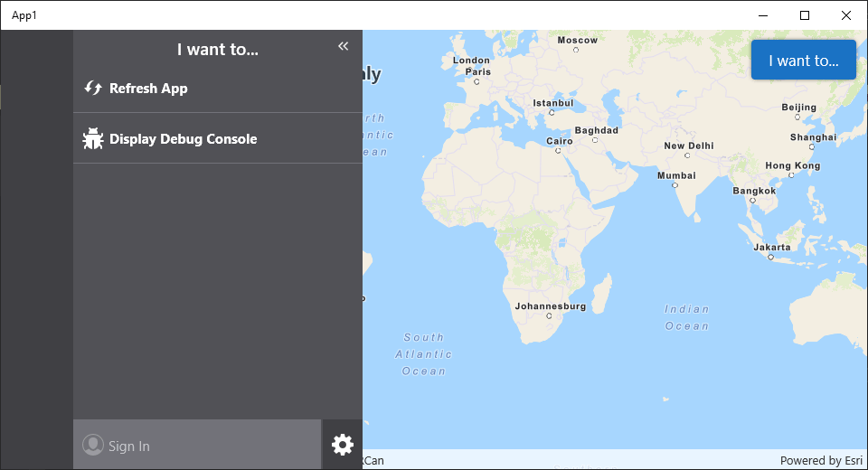Click the Sign In text
The image size is (868, 470).
coord(129,446)
